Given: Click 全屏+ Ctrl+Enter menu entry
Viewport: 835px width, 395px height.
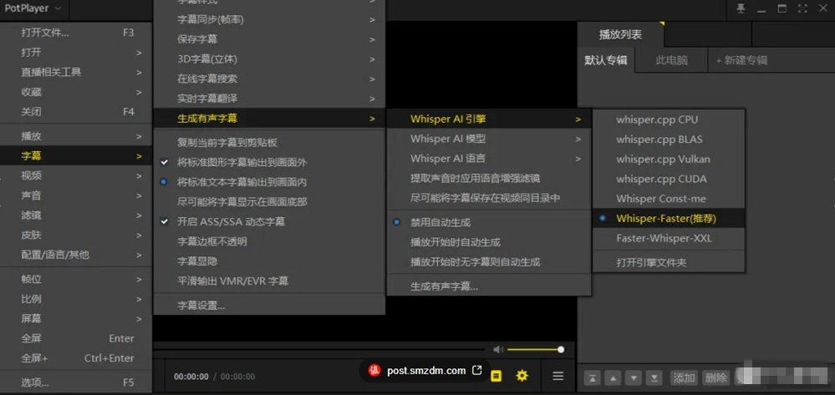Looking at the screenshot, I should click(76, 358).
